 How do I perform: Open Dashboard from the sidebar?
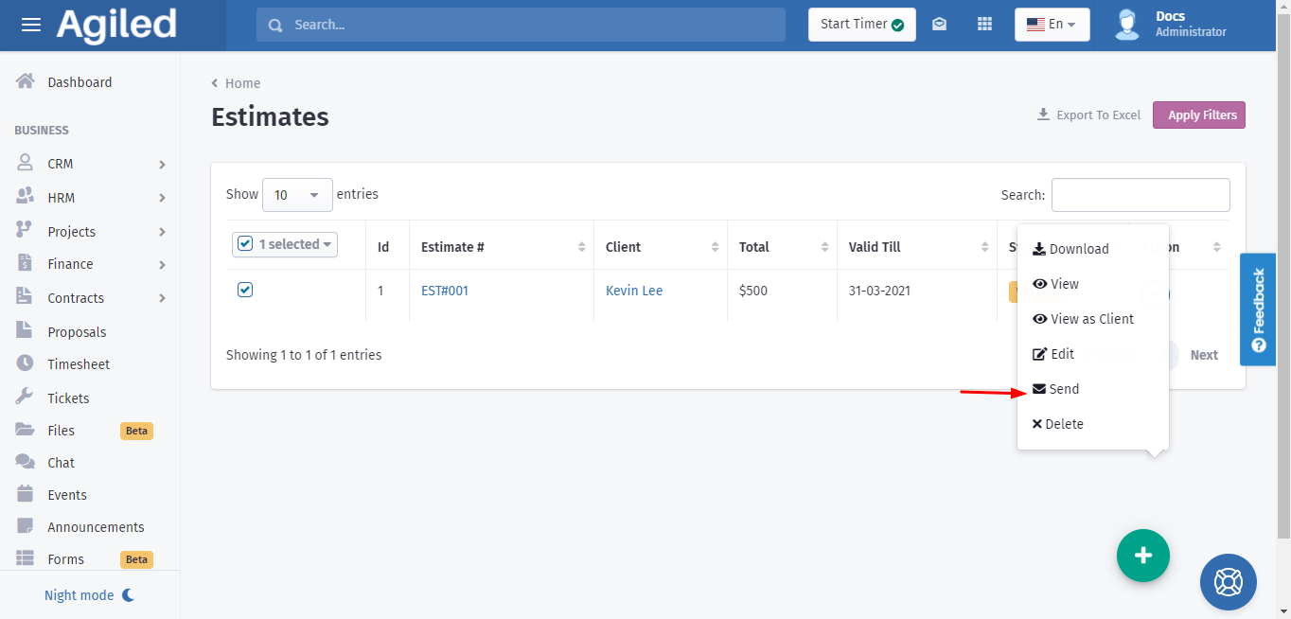(80, 82)
